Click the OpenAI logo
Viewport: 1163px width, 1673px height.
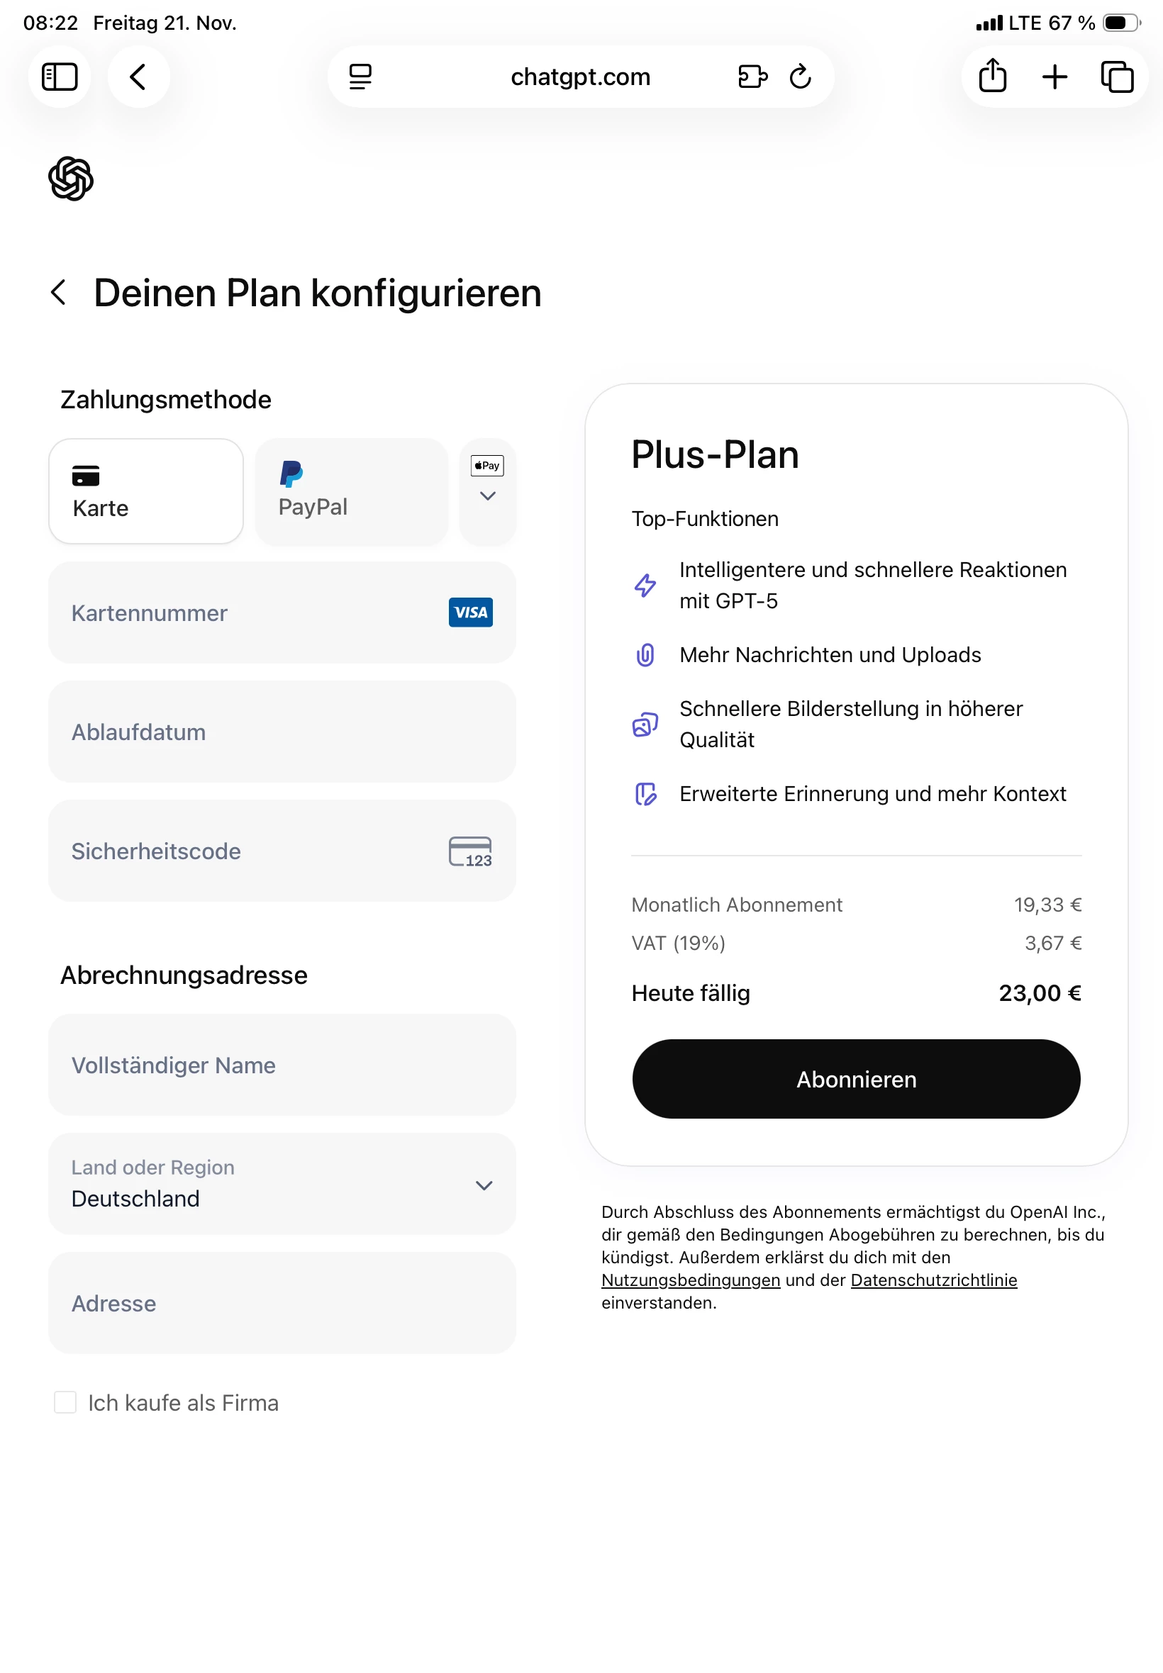(71, 179)
